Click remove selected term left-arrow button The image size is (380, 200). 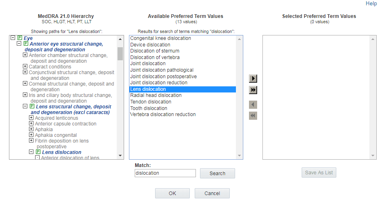[x=253, y=105]
